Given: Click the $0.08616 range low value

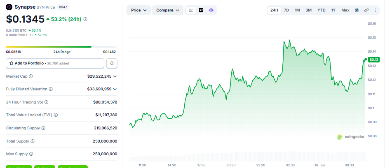Looking at the screenshot, I should 13,52.
